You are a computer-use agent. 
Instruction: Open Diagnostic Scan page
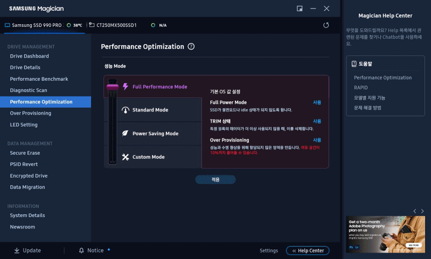tap(29, 90)
